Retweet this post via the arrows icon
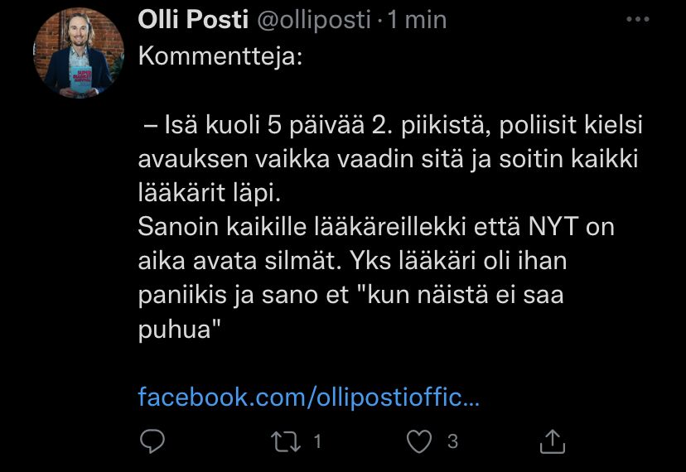Viewport: 686px width, 472px height. tap(285, 441)
